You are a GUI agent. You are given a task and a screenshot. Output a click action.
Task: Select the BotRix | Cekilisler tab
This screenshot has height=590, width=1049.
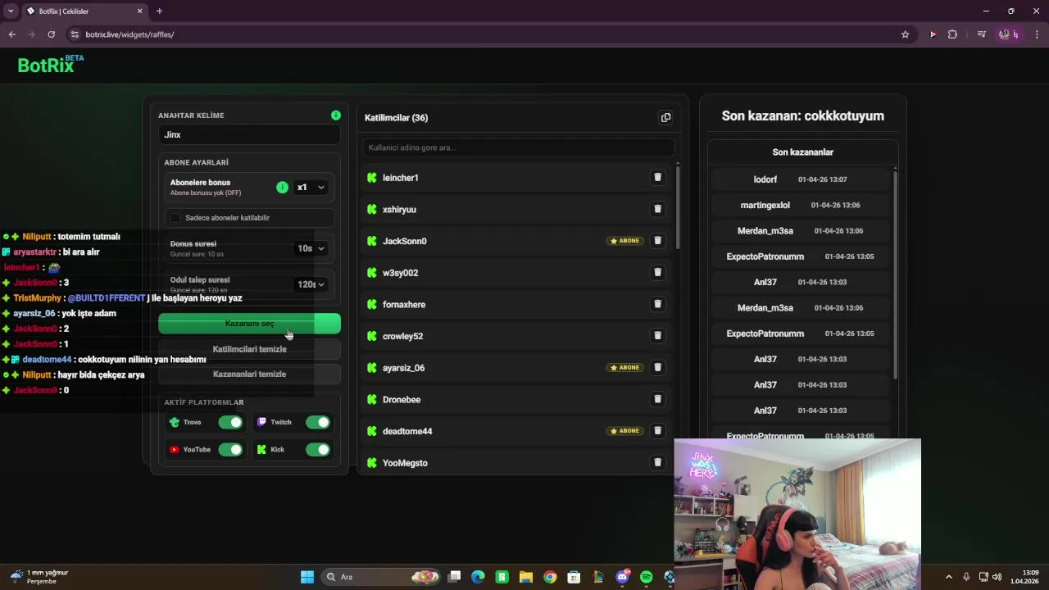84,11
